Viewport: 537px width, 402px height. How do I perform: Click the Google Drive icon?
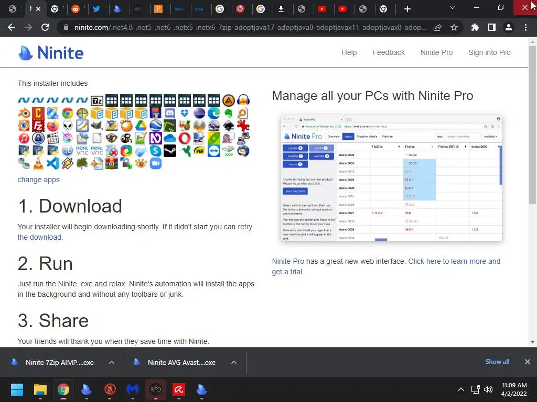141,126
